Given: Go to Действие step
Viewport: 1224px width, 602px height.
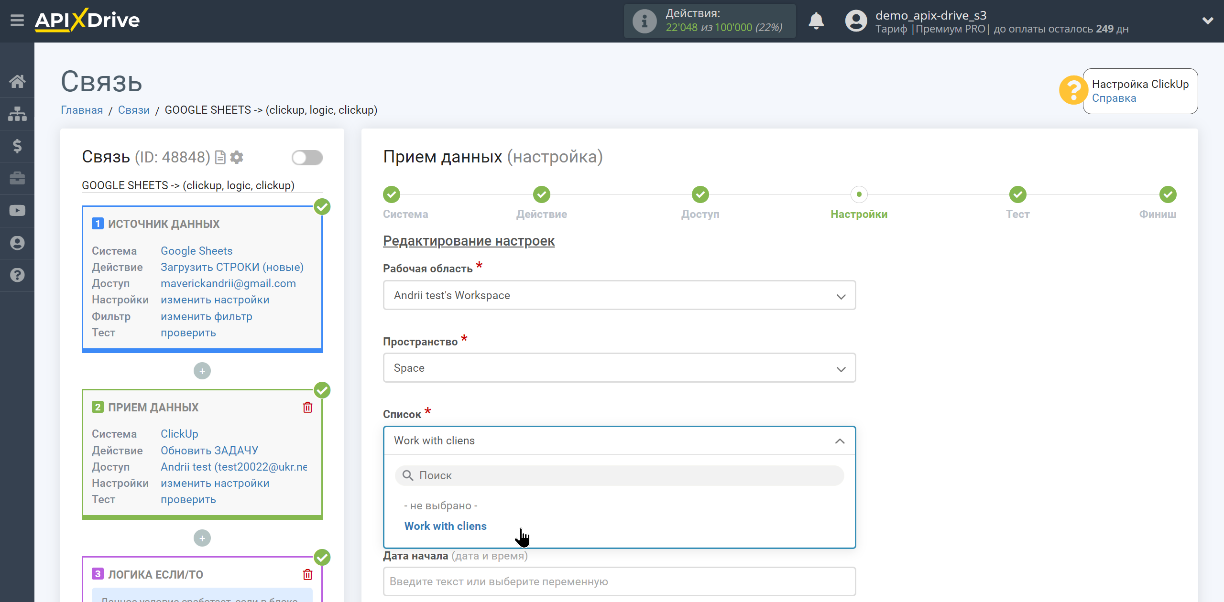Looking at the screenshot, I should pos(542,194).
